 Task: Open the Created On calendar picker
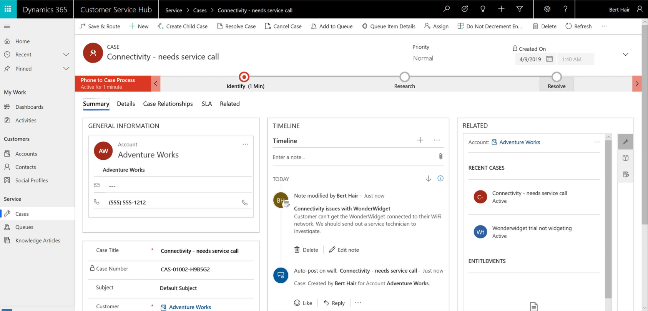(x=550, y=59)
